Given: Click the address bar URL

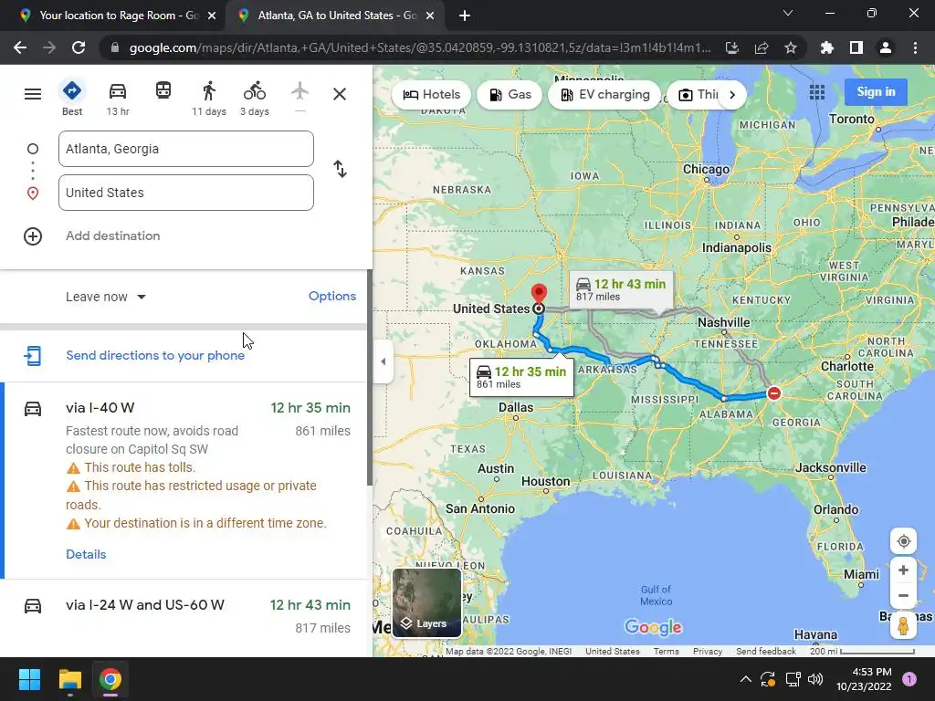Looking at the screenshot, I should [x=420, y=47].
